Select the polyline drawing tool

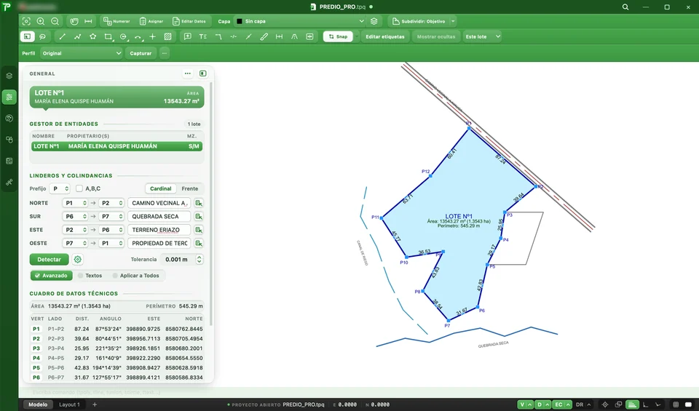pos(78,36)
